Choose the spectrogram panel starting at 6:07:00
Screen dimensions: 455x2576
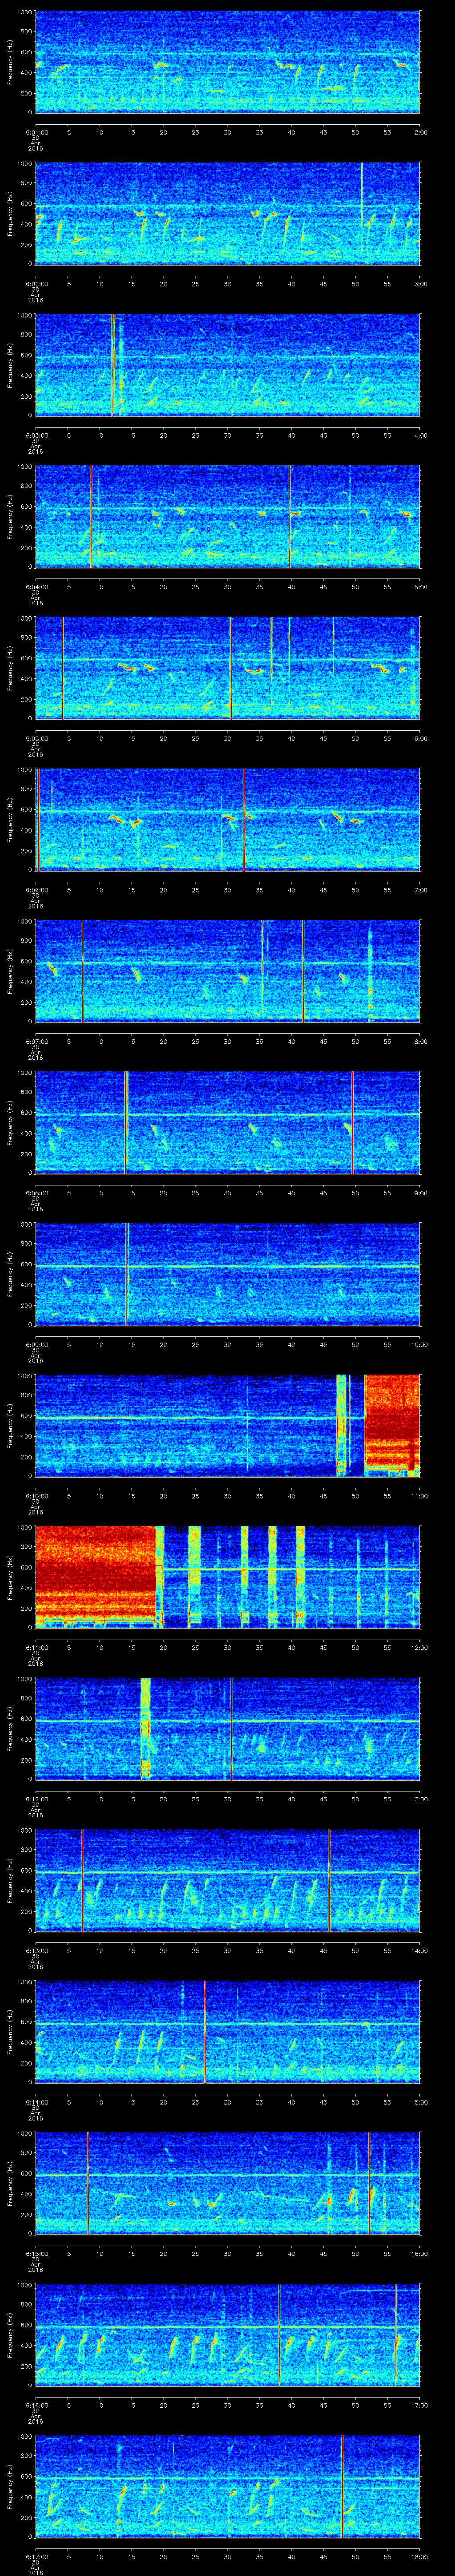click(227, 971)
